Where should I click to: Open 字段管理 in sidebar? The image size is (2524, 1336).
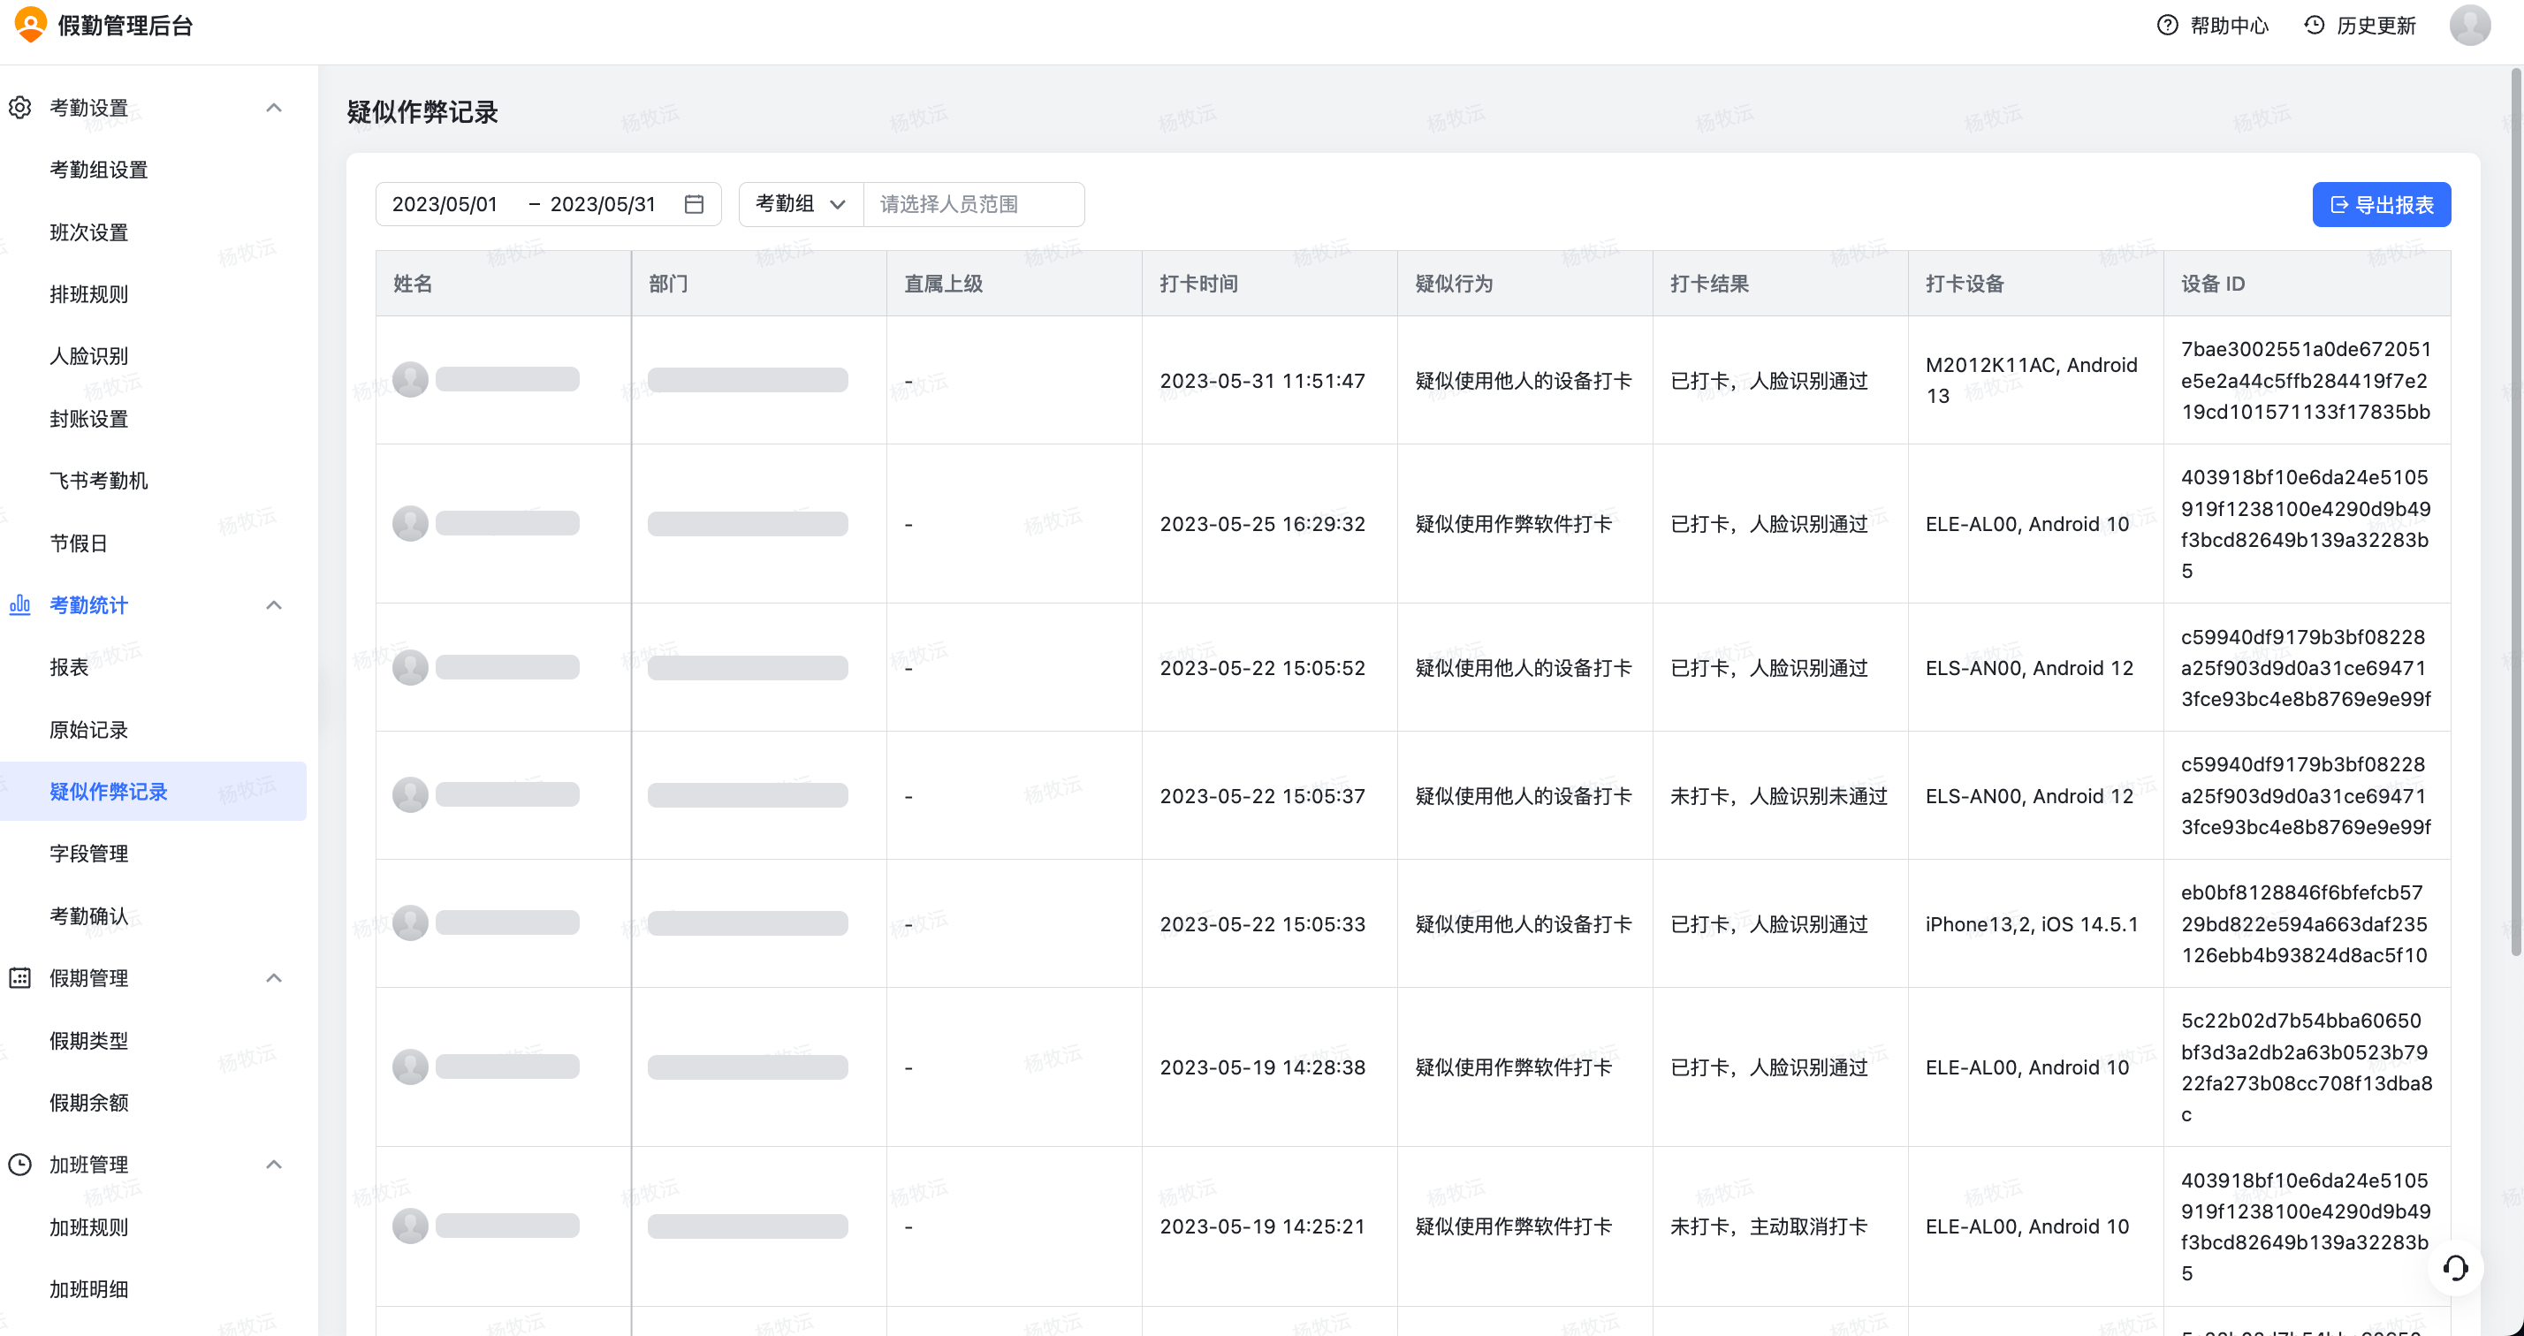[x=89, y=854]
